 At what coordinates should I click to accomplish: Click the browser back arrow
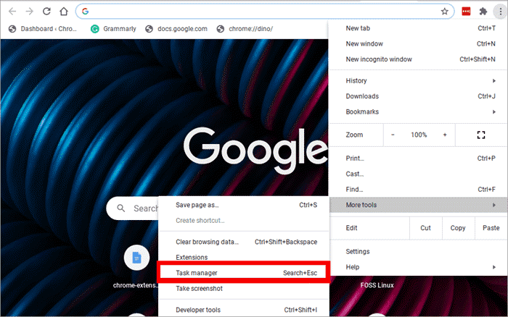pyautogui.click(x=12, y=12)
